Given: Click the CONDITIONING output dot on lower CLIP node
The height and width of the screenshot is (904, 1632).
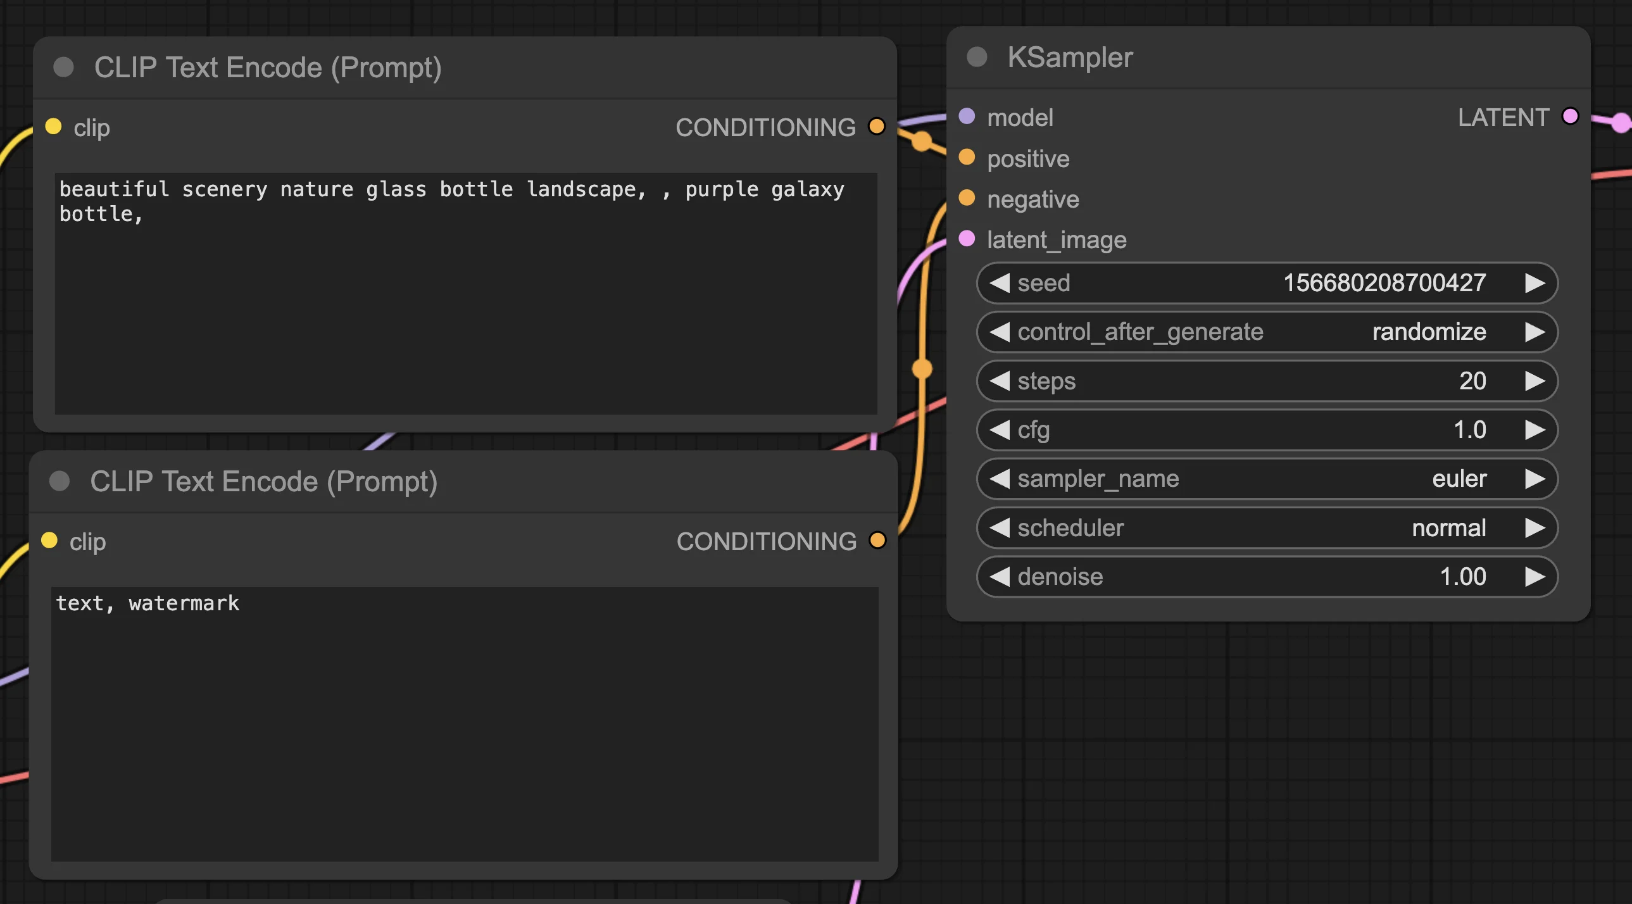Looking at the screenshot, I should tap(878, 540).
